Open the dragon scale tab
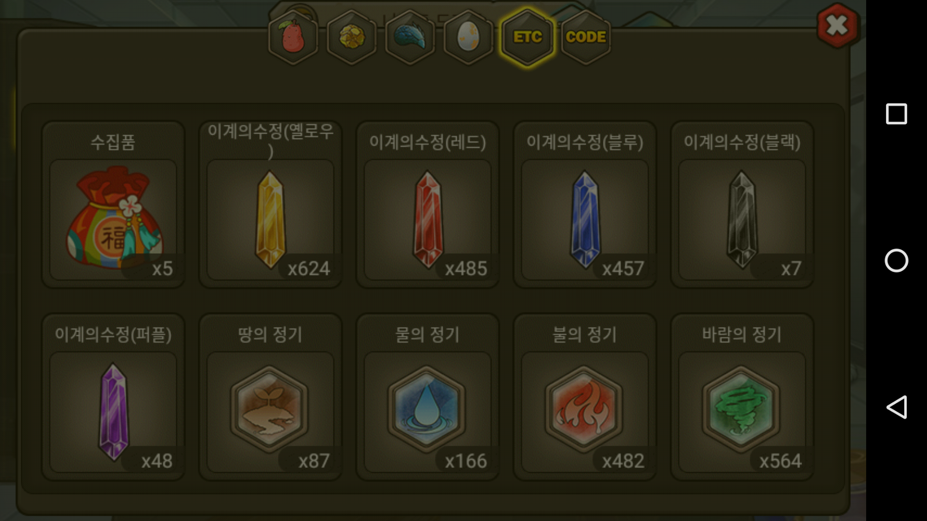Screen dimensions: 927x521 [x=410, y=37]
